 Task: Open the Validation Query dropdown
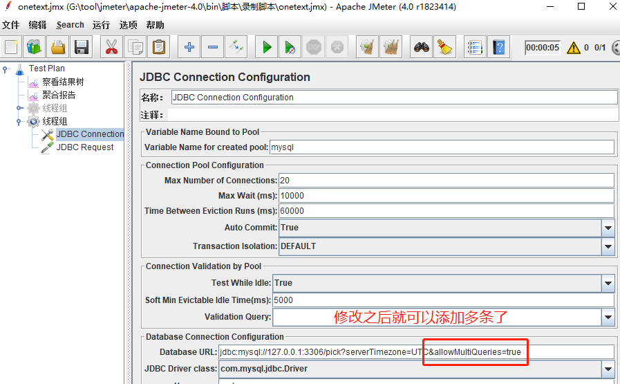click(608, 317)
